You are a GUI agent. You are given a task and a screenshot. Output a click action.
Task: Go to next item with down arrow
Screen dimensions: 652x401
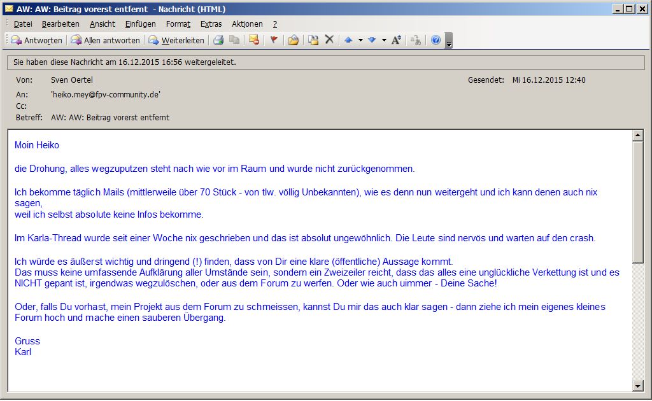click(372, 40)
